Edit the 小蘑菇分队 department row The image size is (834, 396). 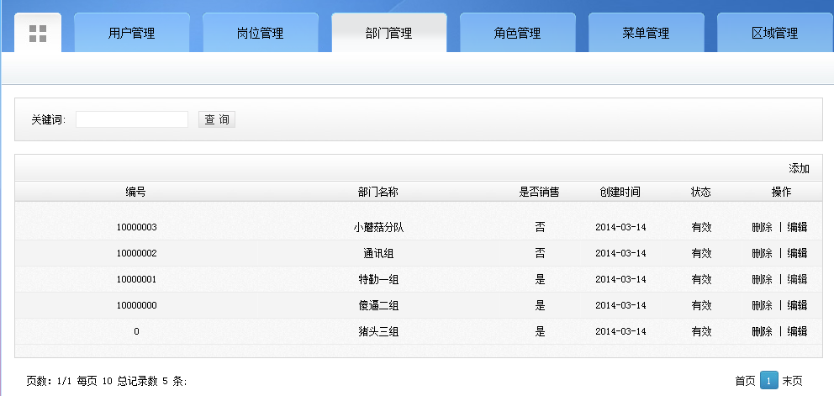(797, 227)
